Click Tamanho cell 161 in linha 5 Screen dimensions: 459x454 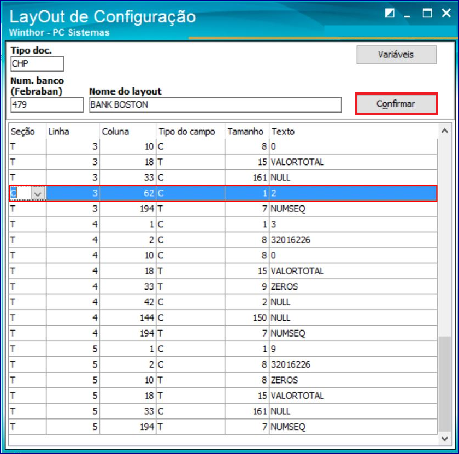[x=247, y=411]
